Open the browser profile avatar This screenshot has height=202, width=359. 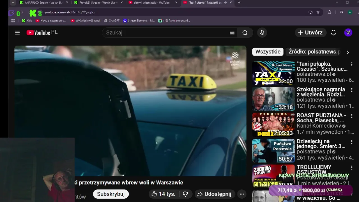(350, 12)
